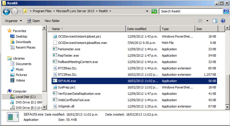Click the Open toolbar button

(33, 21)
